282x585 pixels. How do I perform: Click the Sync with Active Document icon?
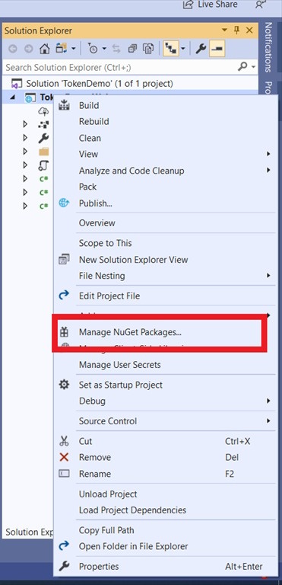(116, 49)
